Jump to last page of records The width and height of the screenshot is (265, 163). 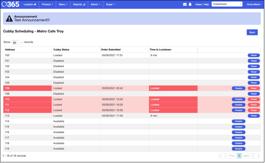point(257,156)
